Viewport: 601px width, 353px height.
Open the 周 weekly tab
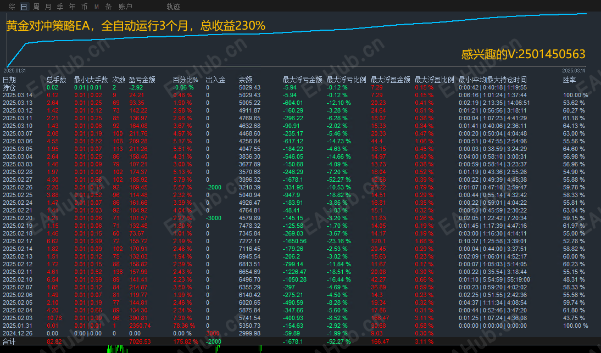click(36, 7)
